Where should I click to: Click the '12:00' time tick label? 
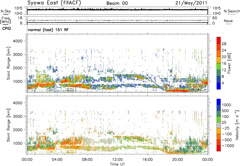pos(117,160)
